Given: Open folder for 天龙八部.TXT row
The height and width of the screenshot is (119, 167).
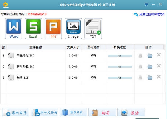Looking at the screenshot, I should (x=150, y=67).
